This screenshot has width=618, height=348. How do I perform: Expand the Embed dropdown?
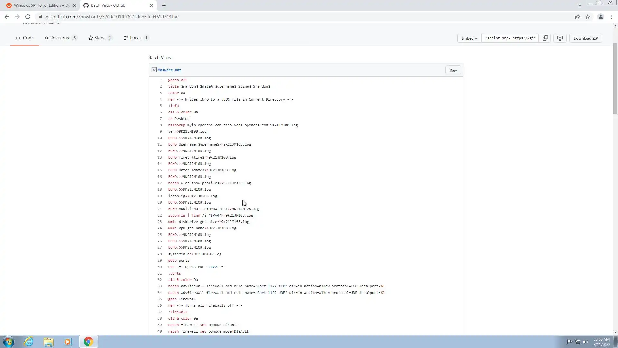tap(469, 38)
